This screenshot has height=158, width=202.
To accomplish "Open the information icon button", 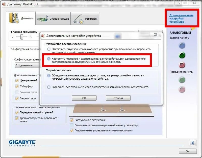I will point(193,143).
